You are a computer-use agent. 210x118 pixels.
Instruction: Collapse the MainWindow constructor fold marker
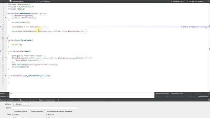pos(6,18)
